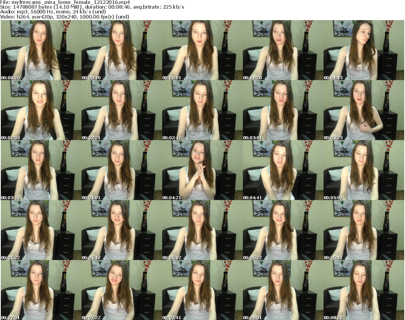Open the 00:04:41 thumbnail
Image resolution: width=405 pixels, height=320 pixels.
pyautogui.click(x=283, y=170)
